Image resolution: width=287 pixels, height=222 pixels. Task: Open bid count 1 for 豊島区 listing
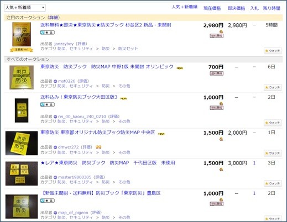point(254,193)
